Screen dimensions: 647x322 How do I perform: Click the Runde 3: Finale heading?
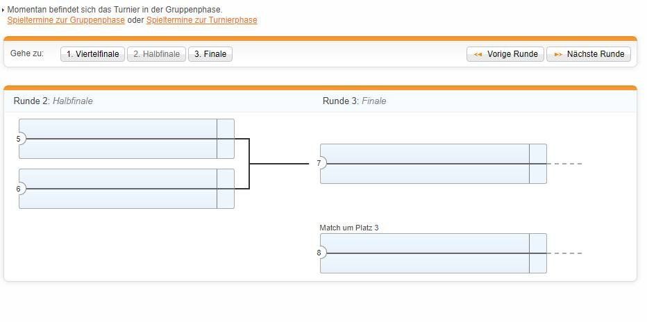(354, 101)
